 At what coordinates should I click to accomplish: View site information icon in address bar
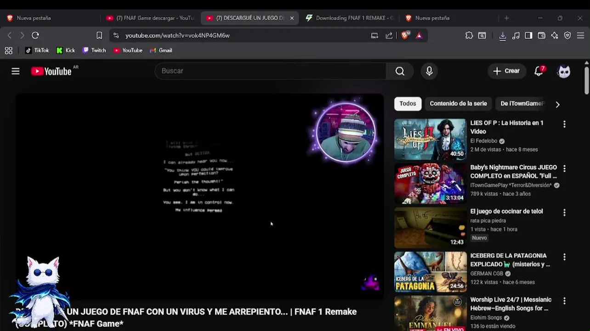pyautogui.click(x=116, y=35)
